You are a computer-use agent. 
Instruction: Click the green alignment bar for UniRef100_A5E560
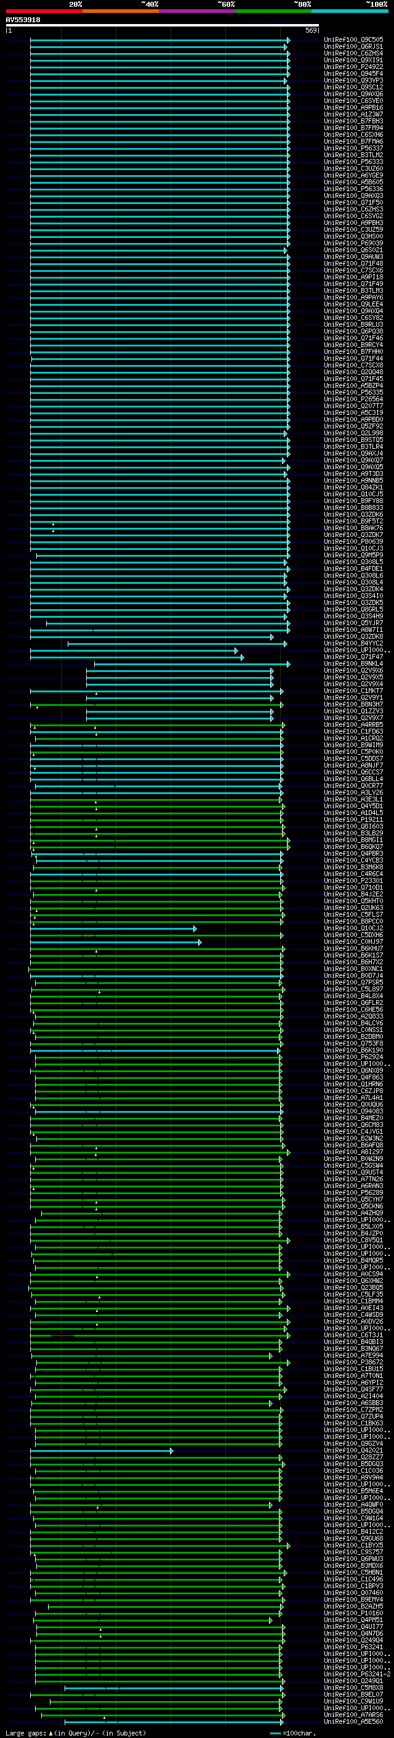tap(174, 1722)
